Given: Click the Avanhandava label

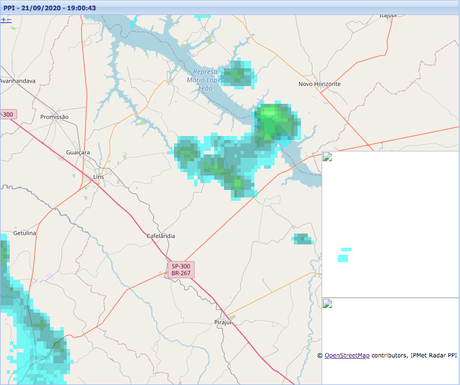Looking at the screenshot, I should pos(17,81).
